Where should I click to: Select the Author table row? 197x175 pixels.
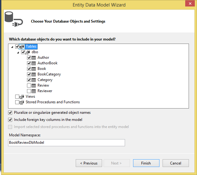pos(43,58)
